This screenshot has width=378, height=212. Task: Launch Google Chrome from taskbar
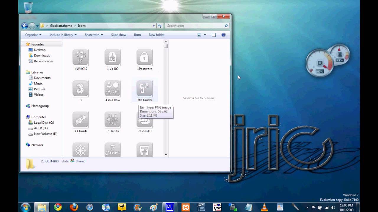coord(58,207)
